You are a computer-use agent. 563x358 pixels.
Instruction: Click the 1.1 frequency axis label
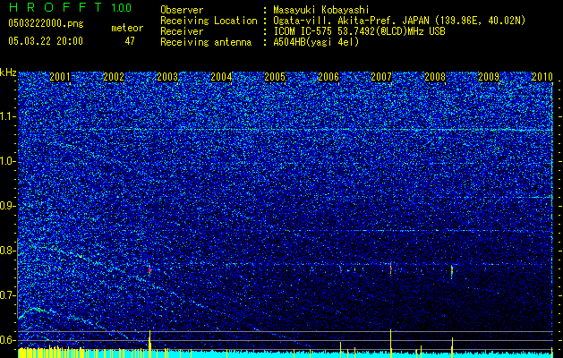(x=8, y=116)
